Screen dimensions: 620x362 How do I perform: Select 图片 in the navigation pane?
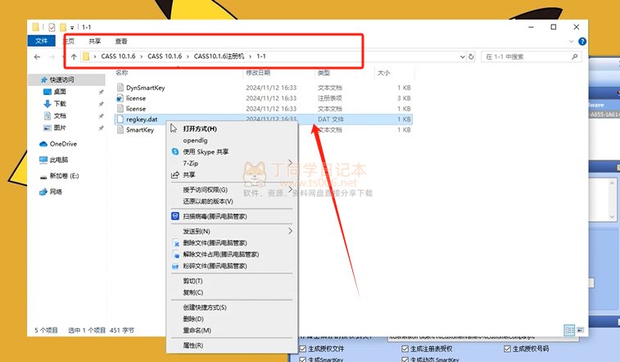pyautogui.click(x=60, y=128)
